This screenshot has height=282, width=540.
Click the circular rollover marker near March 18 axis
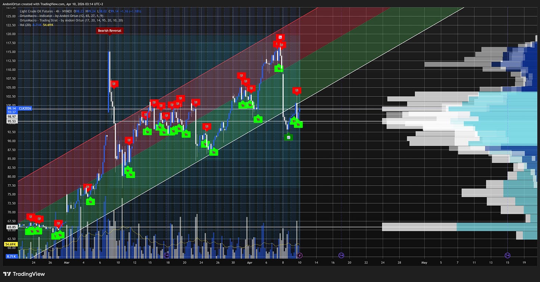tap(167, 255)
